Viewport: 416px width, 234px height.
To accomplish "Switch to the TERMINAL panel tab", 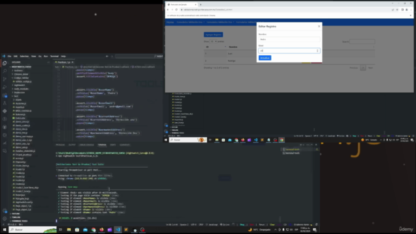I will [102, 145].
